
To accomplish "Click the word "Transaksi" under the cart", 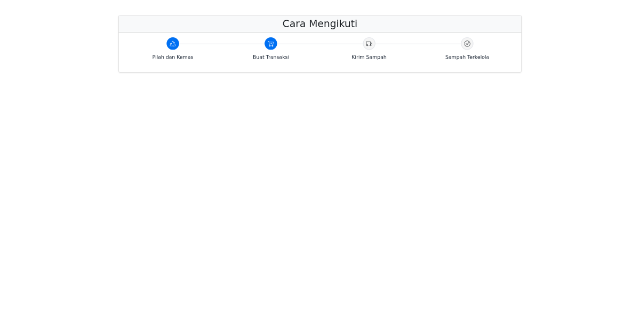I will click(277, 57).
